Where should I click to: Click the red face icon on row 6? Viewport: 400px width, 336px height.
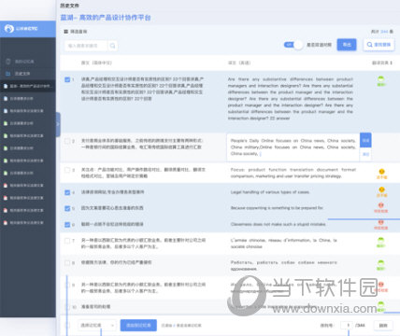(x=380, y=222)
